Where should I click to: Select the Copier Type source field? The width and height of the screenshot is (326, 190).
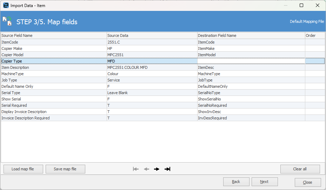click(x=54, y=61)
